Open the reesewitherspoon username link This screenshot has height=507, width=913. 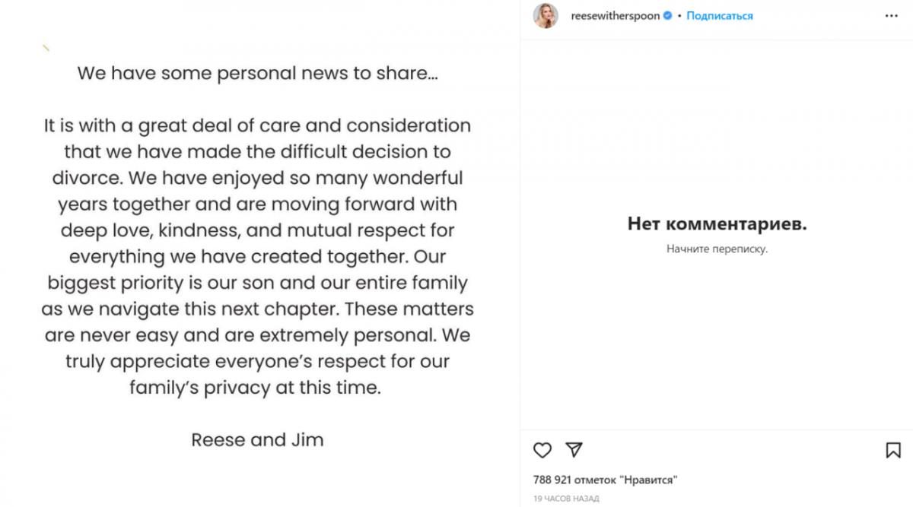point(615,15)
